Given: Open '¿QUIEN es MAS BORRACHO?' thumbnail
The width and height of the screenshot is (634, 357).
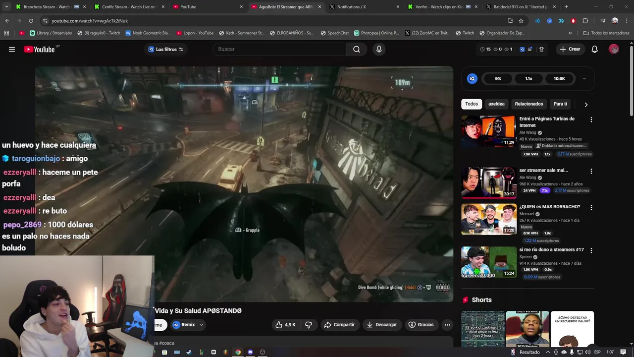Looking at the screenshot, I should click(489, 219).
